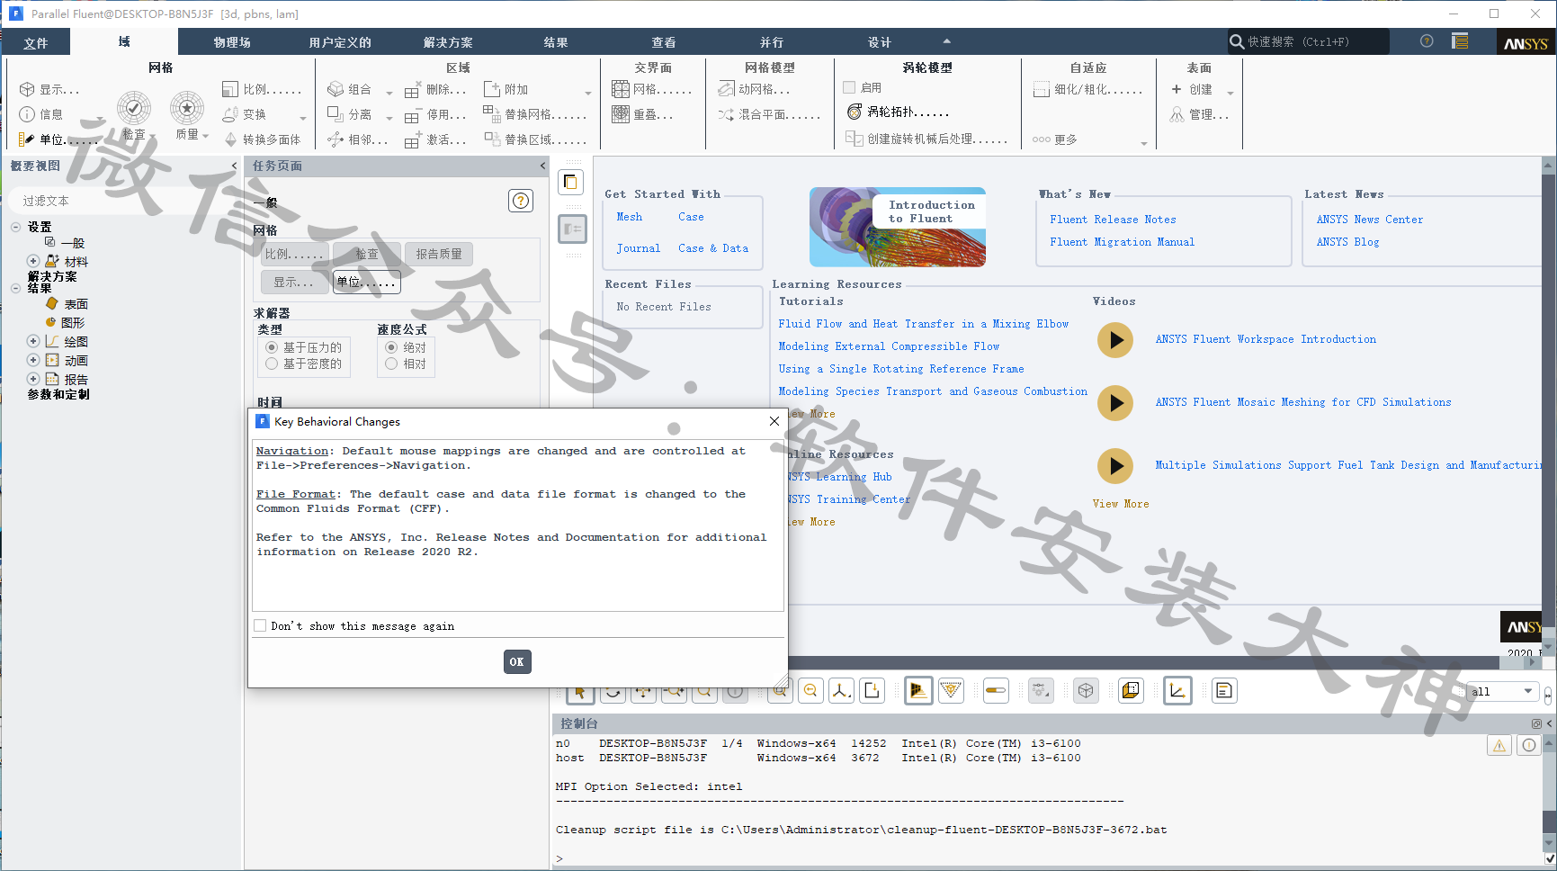Open the Overset interfaces ribbon item
Image resolution: width=1557 pixels, height=871 pixels.
click(642, 114)
